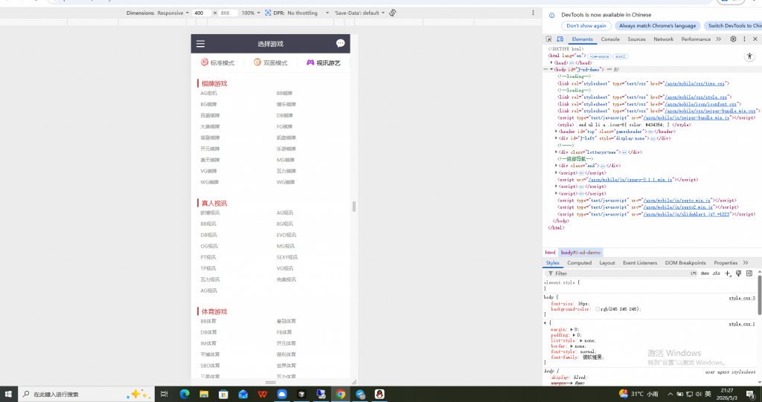Viewport: 762px width, 402px height.
Task: Open the background-color rgb(245 245 245) swatch
Action: point(598,309)
